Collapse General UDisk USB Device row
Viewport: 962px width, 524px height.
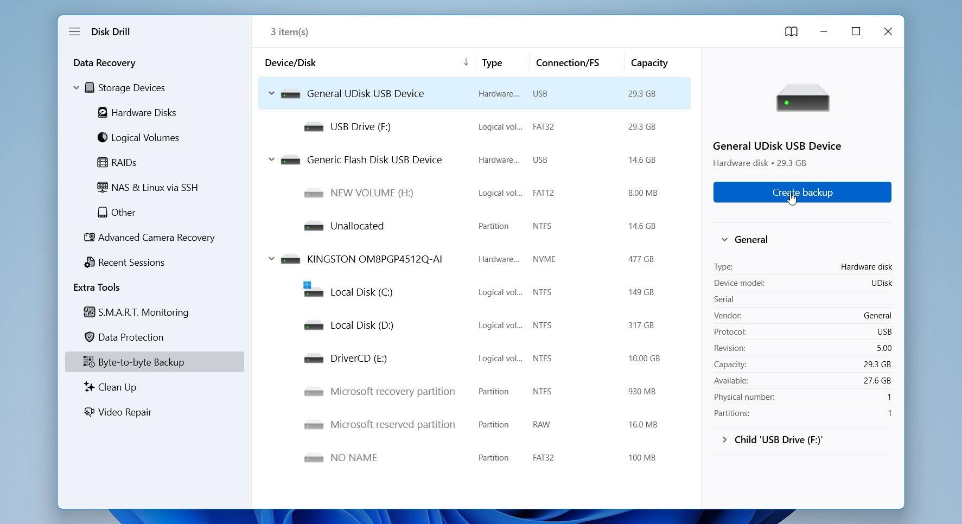coord(271,93)
